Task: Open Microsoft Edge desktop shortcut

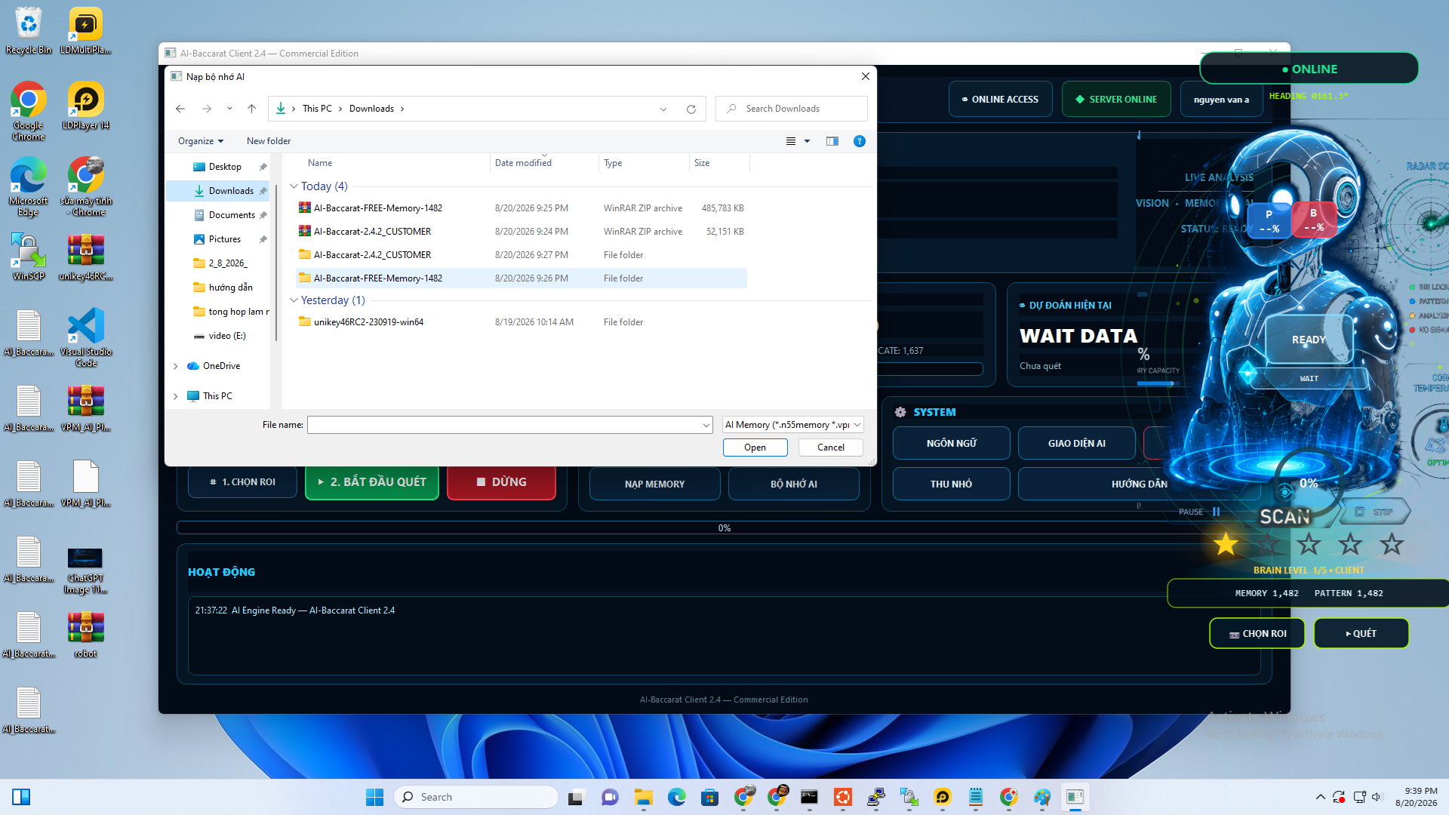Action: (29, 187)
